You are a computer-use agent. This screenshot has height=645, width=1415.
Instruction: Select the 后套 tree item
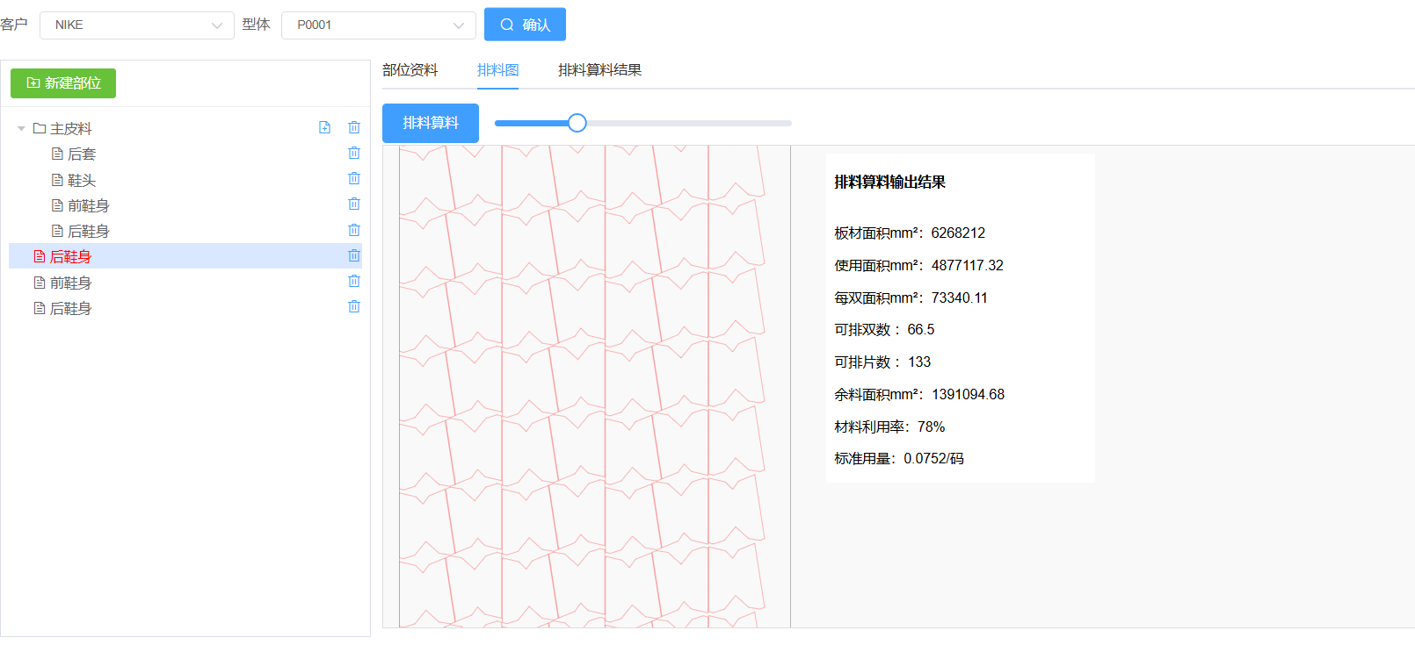185,154
